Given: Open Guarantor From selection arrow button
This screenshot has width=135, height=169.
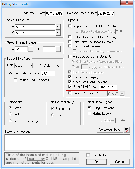Looking at the screenshot, I should tap(58, 27).
